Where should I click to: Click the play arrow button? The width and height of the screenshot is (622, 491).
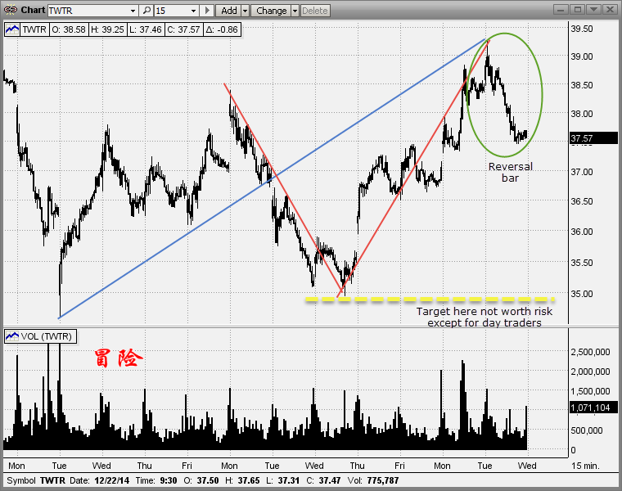pyautogui.click(x=207, y=11)
